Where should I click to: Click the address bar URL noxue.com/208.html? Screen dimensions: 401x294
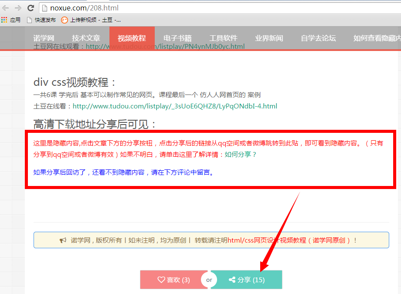(x=85, y=8)
